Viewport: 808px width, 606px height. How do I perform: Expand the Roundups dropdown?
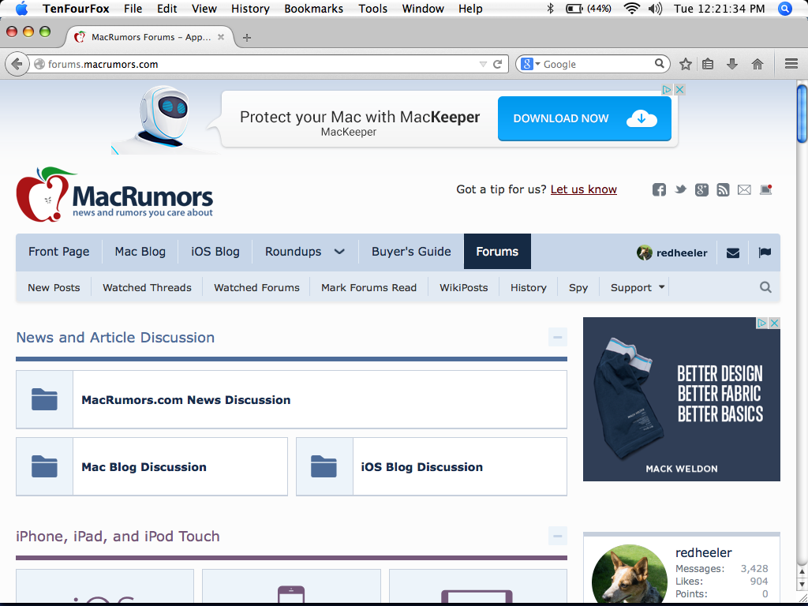(339, 252)
